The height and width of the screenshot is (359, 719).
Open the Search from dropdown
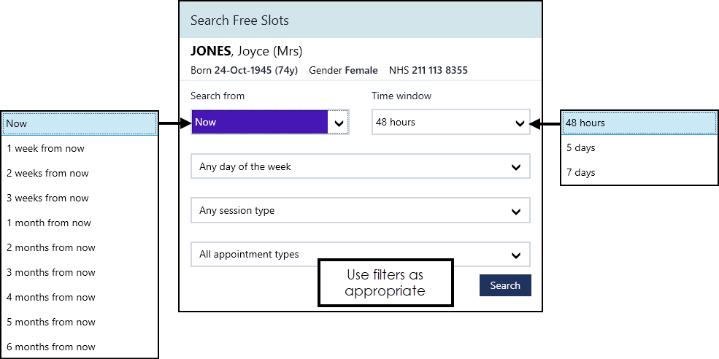click(269, 123)
